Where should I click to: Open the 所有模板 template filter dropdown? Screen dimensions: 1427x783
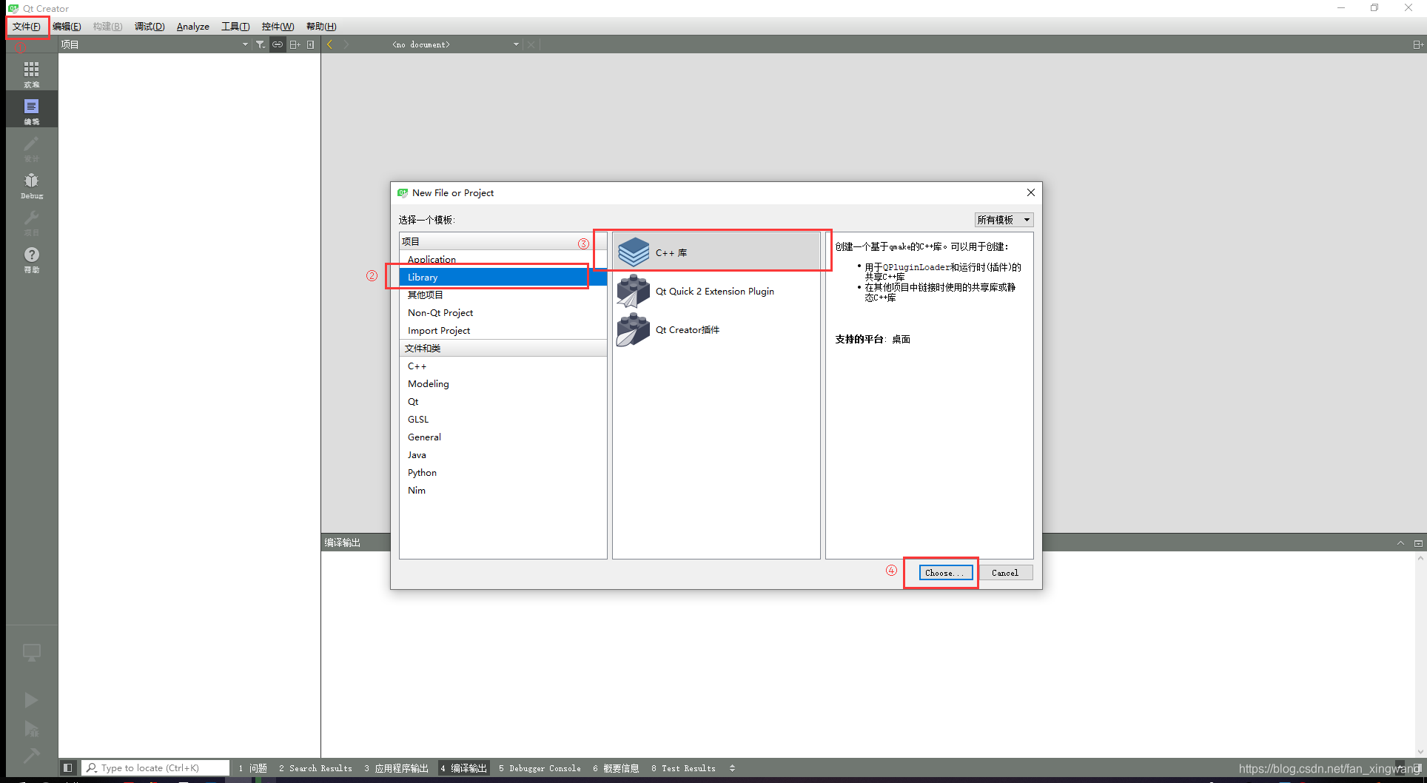coord(1004,220)
